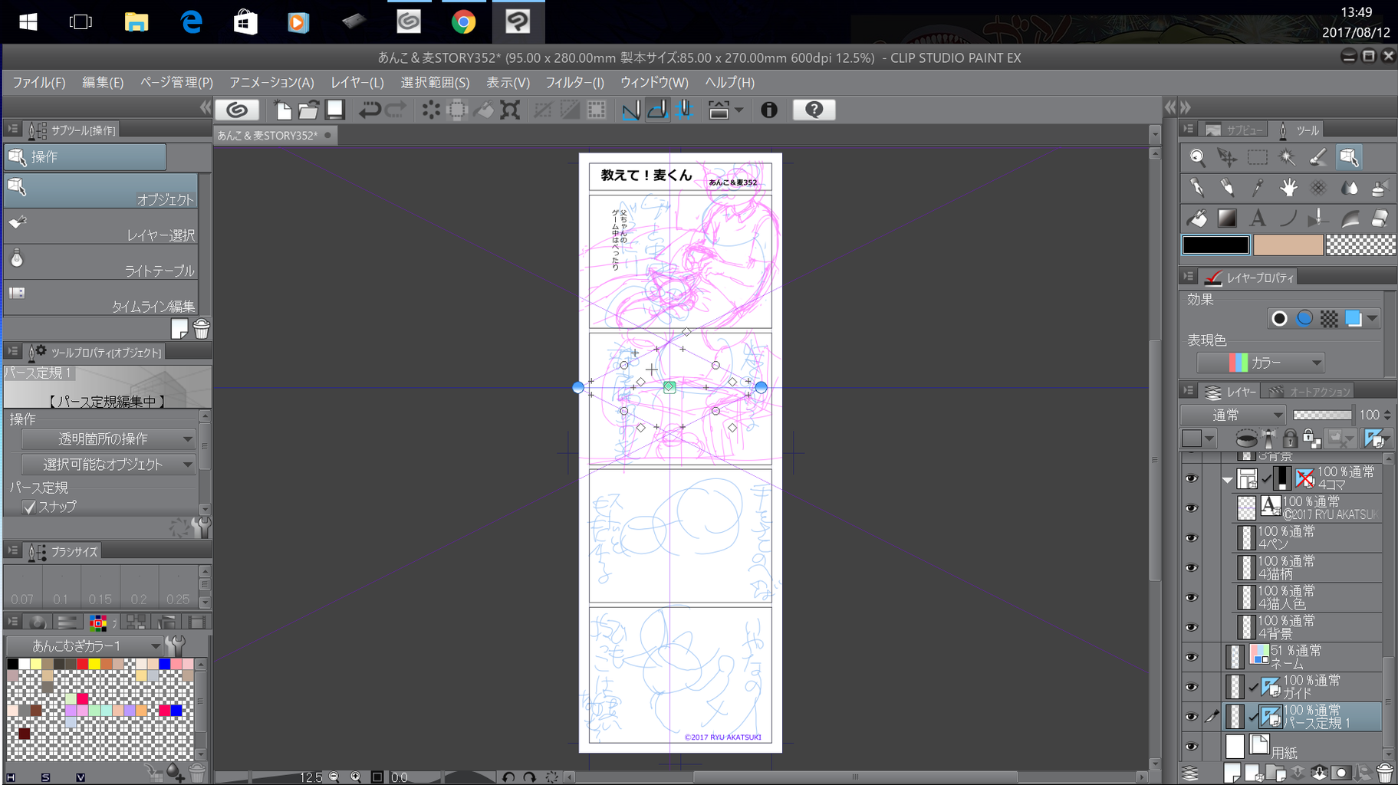
Task: Click the Open file folder icon
Action: click(308, 110)
